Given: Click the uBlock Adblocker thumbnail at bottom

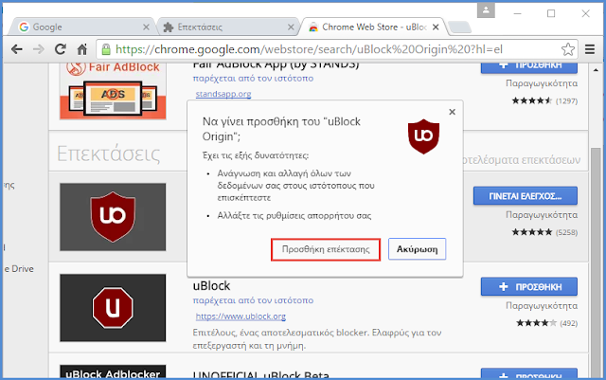Looking at the screenshot, I should click(113, 371).
